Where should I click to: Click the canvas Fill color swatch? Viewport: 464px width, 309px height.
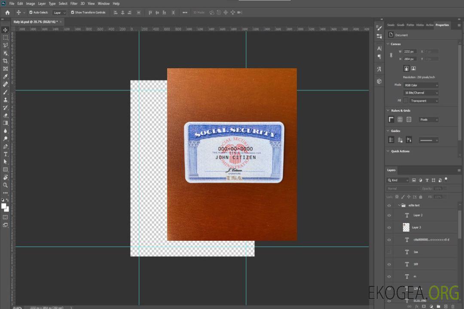coord(406,101)
